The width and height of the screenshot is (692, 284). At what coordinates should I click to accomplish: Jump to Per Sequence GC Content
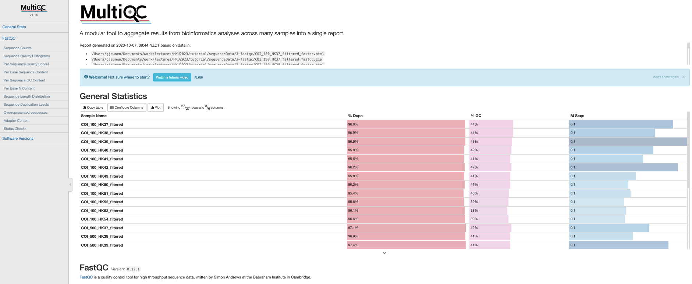[24, 80]
